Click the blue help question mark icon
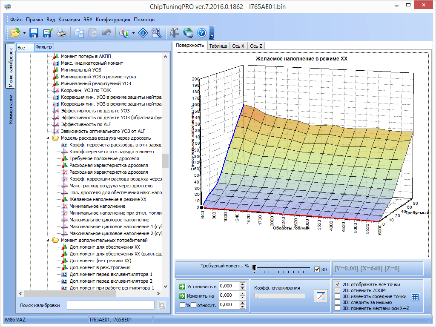This screenshot has width=436, height=327. click(x=202, y=32)
